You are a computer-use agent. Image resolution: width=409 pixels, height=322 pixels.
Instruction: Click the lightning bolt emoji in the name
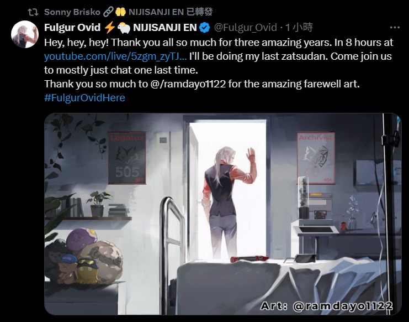click(x=109, y=28)
